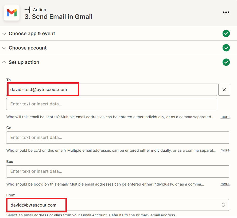
Task: Open the more link under the To field
Action: (x=225, y=117)
